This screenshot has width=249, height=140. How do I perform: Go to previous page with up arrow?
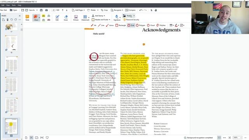click(63, 10)
